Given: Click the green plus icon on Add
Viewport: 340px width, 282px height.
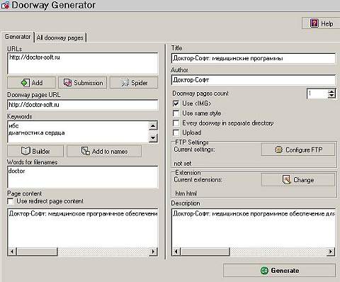Looking at the screenshot, I should (x=25, y=83).
